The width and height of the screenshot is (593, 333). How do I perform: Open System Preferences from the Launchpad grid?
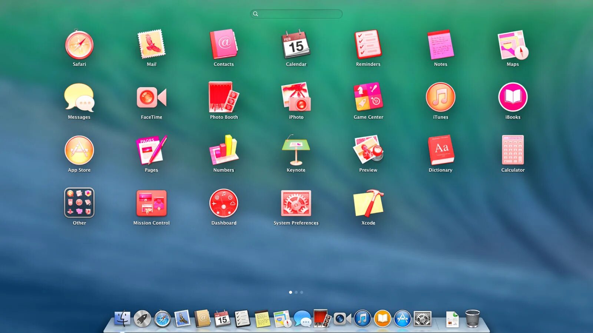click(x=296, y=203)
